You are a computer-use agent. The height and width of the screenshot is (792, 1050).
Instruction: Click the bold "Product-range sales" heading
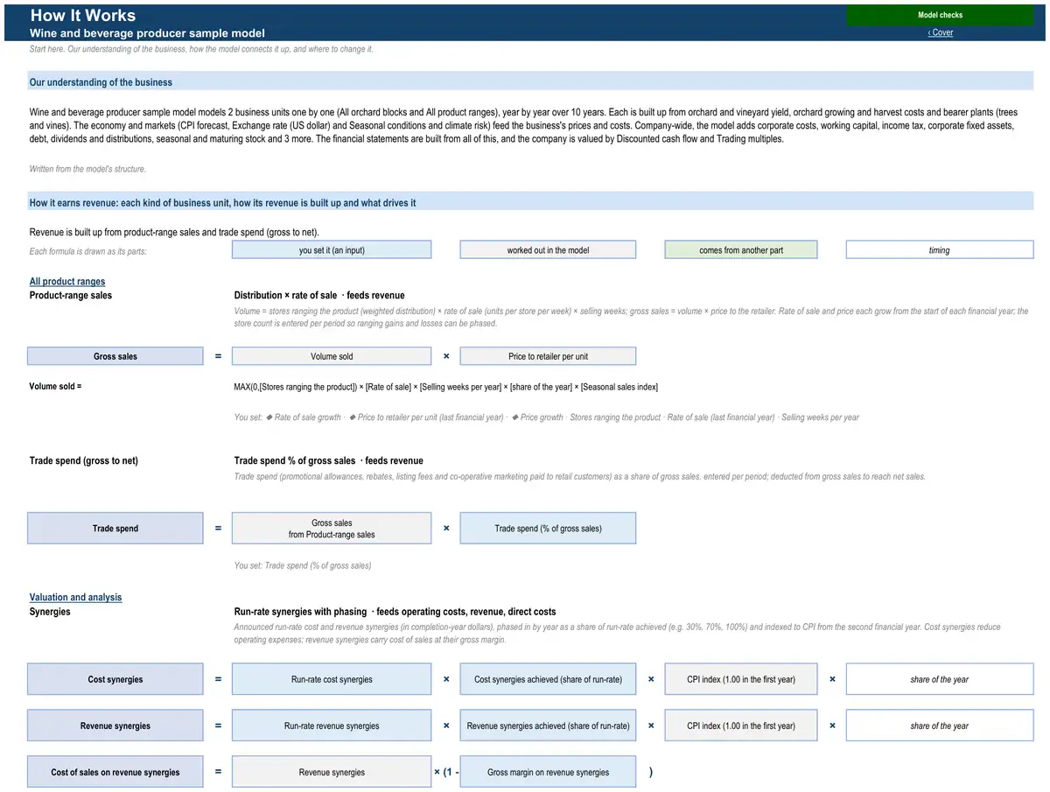point(71,295)
